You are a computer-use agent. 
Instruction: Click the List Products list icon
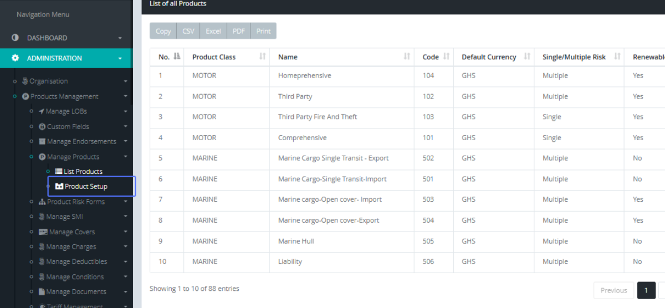(59, 172)
